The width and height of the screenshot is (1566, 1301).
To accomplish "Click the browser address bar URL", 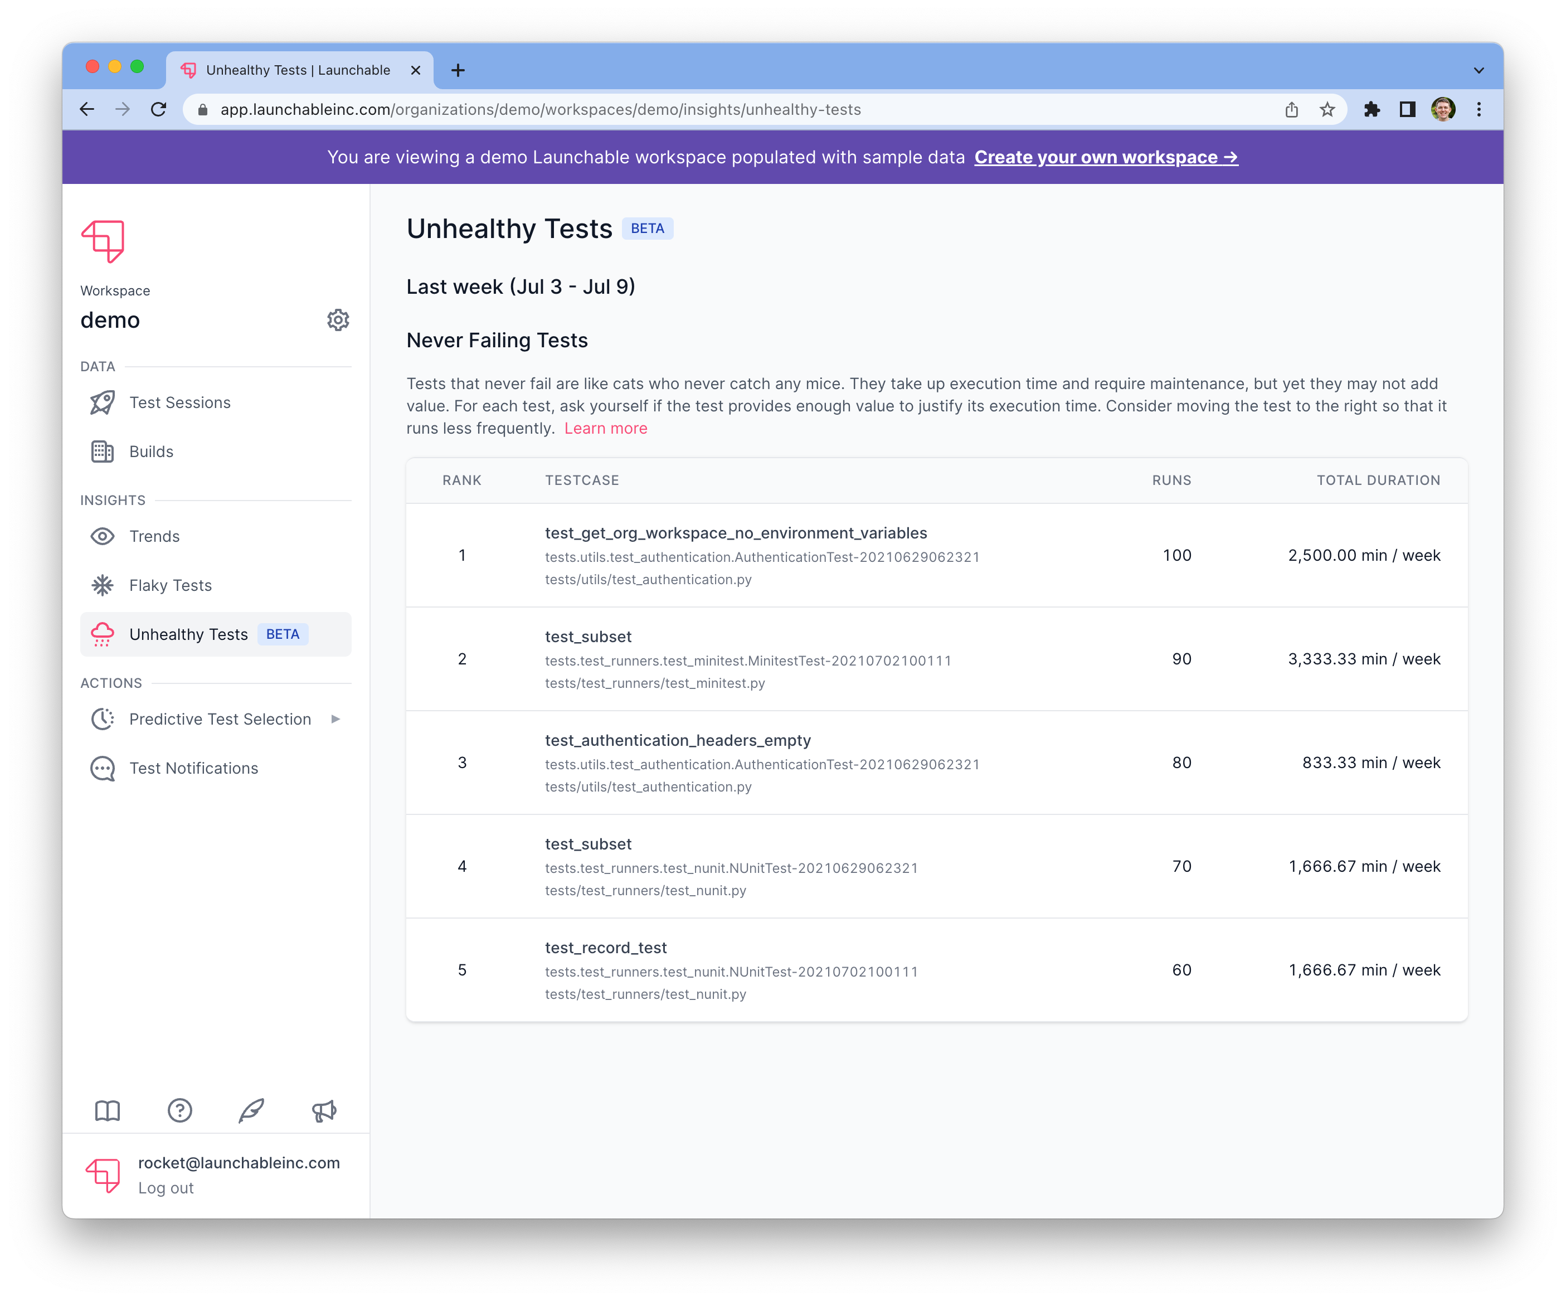I will 541,110.
